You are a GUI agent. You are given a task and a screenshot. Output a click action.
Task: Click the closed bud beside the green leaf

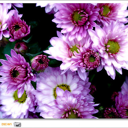coord(40,63)
